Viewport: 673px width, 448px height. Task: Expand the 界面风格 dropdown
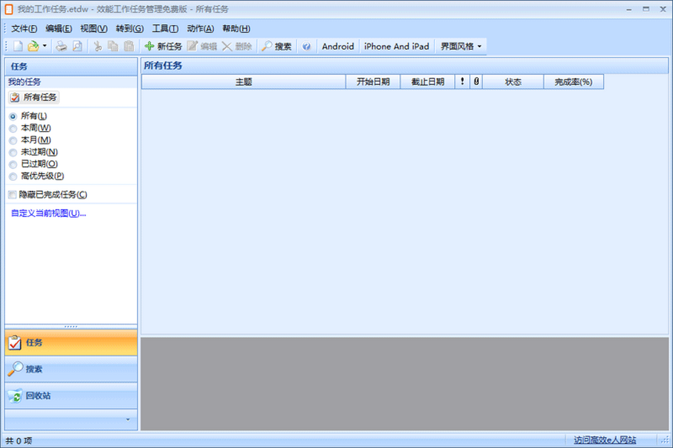[461, 46]
